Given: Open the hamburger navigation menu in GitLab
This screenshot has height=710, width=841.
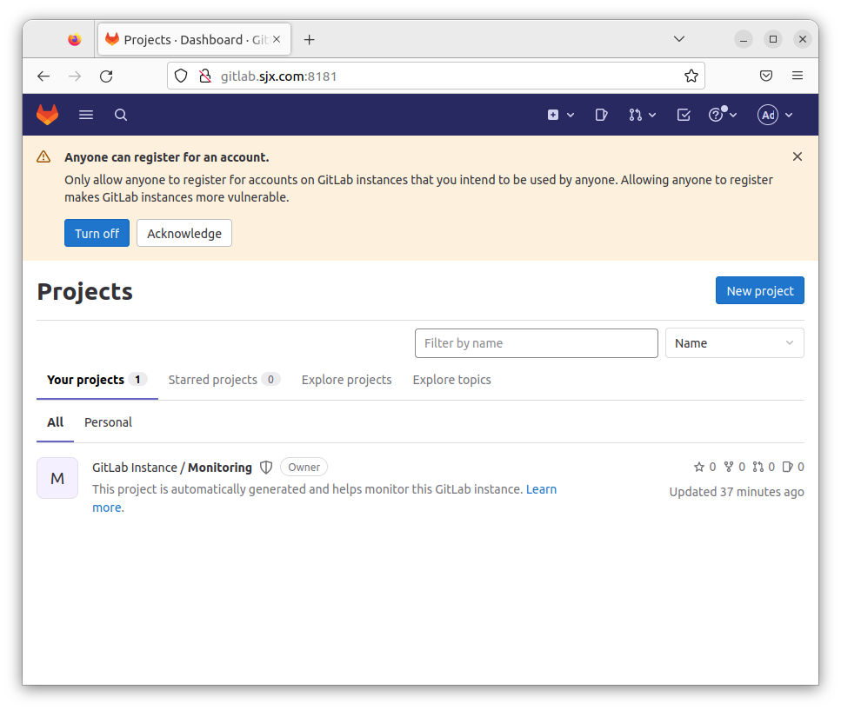Looking at the screenshot, I should click(x=86, y=115).
